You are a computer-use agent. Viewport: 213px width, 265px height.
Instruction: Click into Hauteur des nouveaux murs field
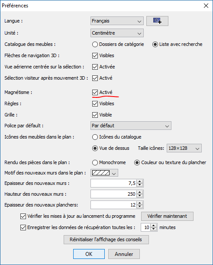tap(114, 194)
